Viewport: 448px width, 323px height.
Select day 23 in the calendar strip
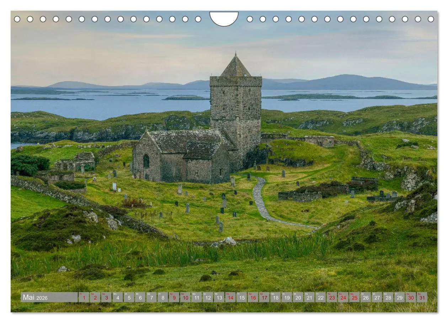tap(332, 297)
